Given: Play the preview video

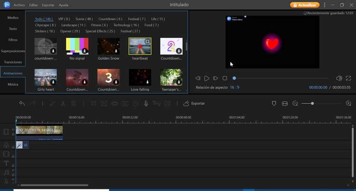Looking at the screenshot, I should pos(206,78).
